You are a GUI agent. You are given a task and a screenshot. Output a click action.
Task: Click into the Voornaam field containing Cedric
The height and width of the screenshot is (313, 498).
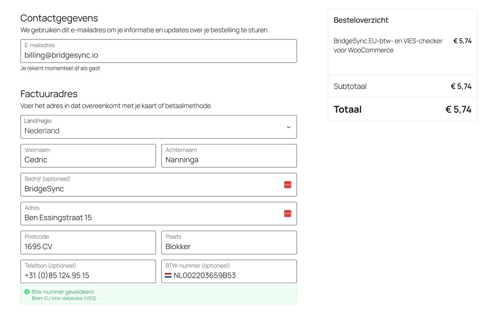[x=88, y=160]
